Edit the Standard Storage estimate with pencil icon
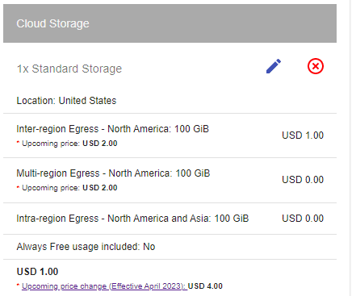 [x=274, y=66]
